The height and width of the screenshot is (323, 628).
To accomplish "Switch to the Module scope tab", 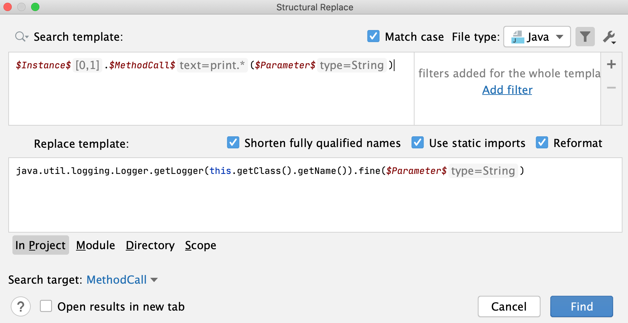I will point(95,245).
